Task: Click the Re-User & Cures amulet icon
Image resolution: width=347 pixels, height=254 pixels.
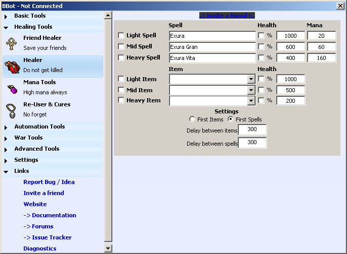Action: 11,110
